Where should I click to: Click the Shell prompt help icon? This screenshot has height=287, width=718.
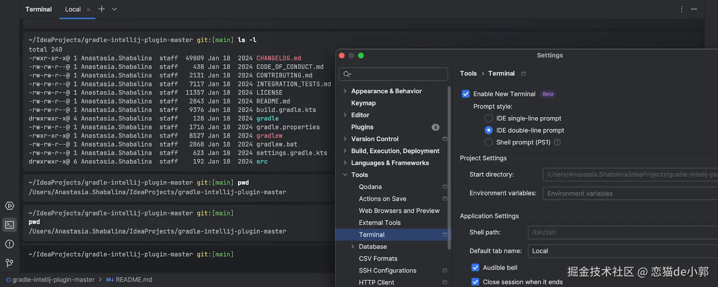[557, 142]
